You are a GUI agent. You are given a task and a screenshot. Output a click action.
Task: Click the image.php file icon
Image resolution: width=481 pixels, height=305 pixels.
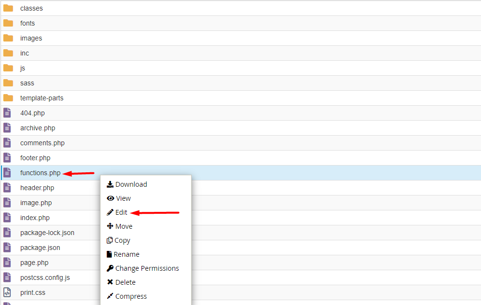coord(7,203)
